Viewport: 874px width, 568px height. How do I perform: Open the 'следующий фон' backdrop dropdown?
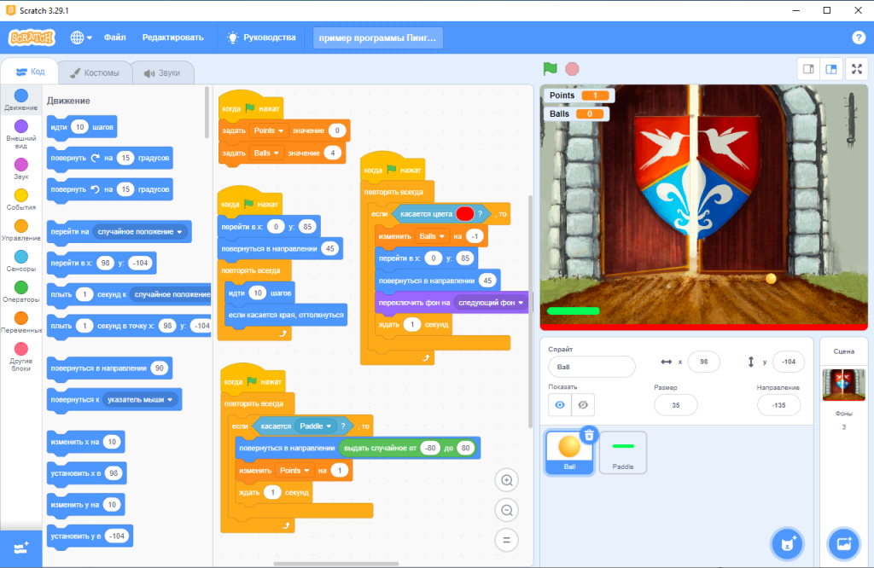coord(520,303)
